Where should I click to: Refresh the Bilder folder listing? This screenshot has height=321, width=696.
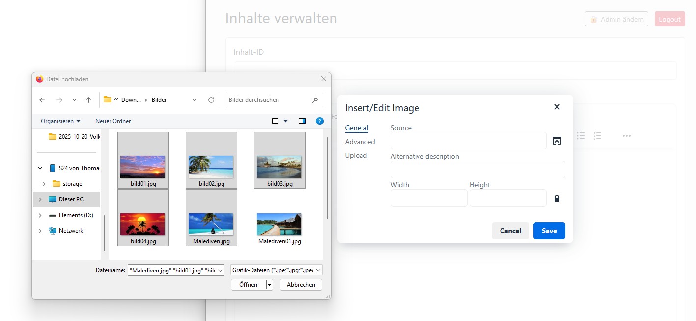coord(211,100)
